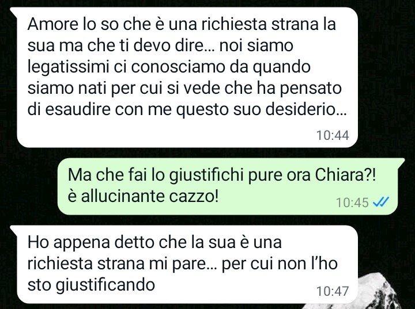Tap the black chat wallpaper area right of first message

pos(386,77)
